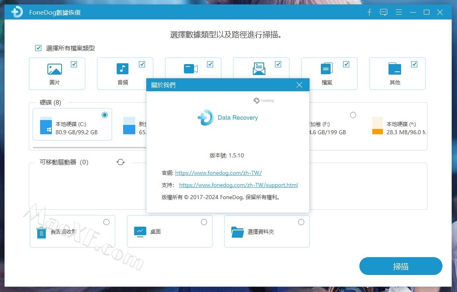Screen dimensions: 457x292
Task: Select the email envelope type icon
Action: point(259,69)
